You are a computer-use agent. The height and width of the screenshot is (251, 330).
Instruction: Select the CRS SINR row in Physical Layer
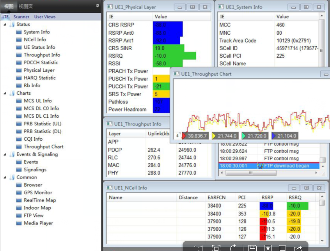[x=159, y=48]
